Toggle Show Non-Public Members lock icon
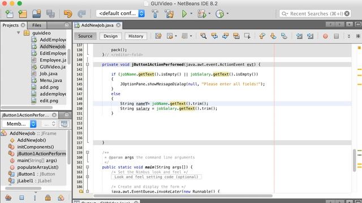 48,197
